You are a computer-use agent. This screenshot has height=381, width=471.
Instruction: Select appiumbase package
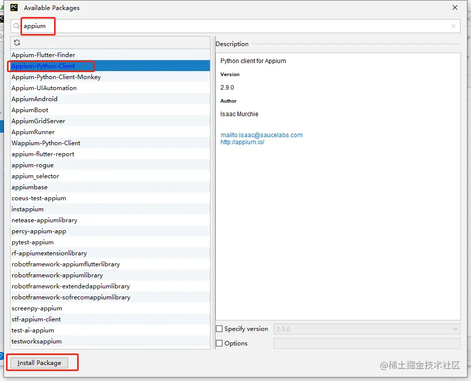pyautogui.click(x=110, y=187)
